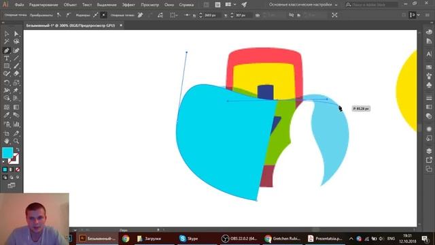Enable Draw Behind mode
The width and height of the screenshot is (435, 245).
point(12,177)
